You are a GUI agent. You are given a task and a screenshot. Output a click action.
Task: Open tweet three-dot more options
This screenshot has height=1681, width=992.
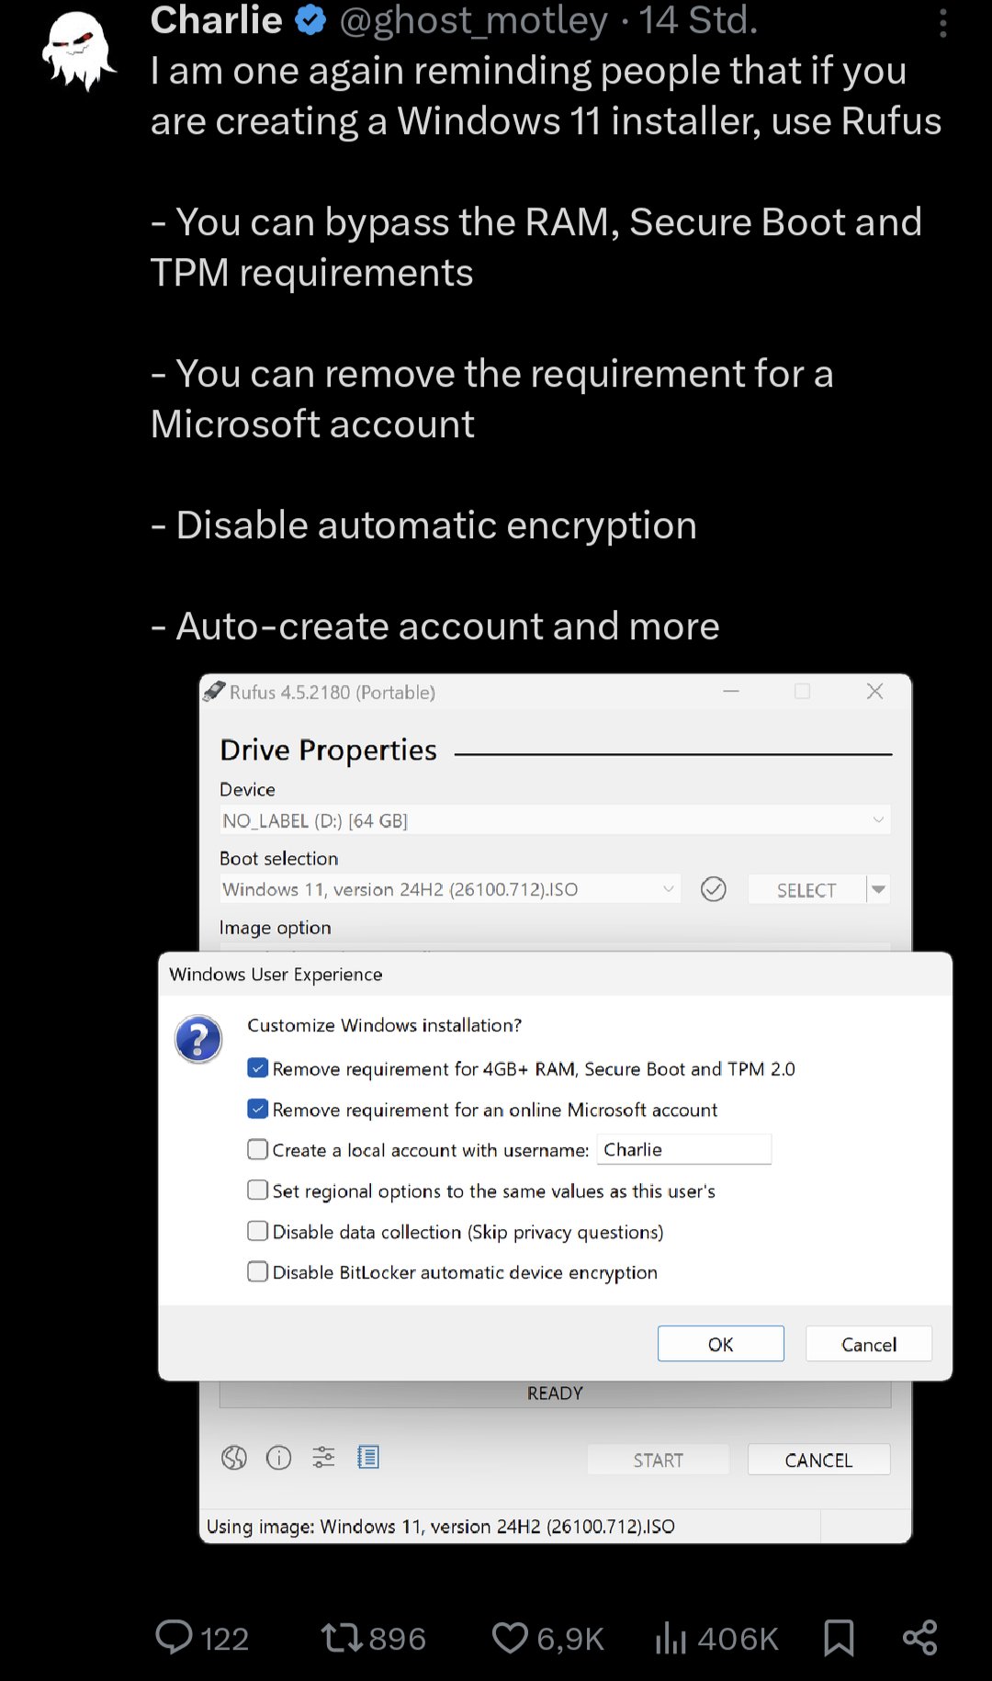(x=942, y=24)
